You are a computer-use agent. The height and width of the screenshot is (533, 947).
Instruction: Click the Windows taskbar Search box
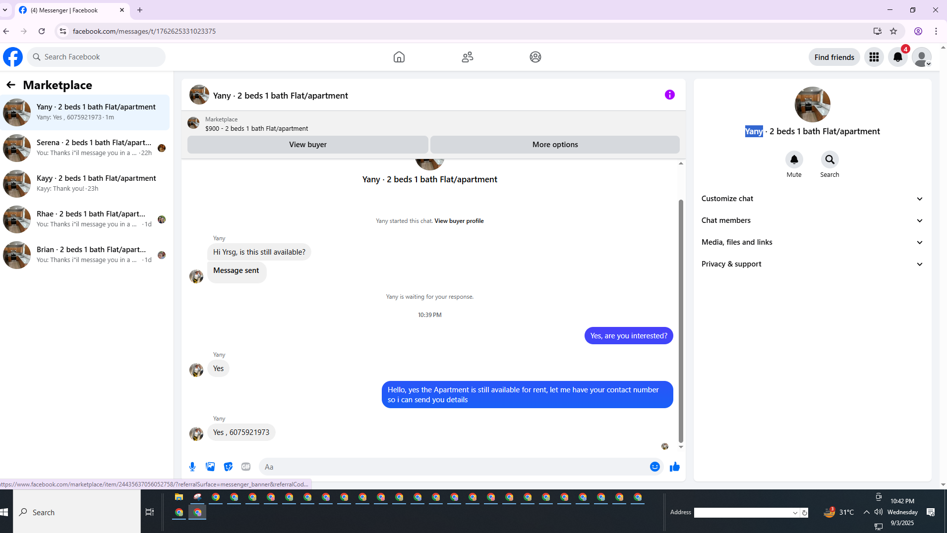77,512
